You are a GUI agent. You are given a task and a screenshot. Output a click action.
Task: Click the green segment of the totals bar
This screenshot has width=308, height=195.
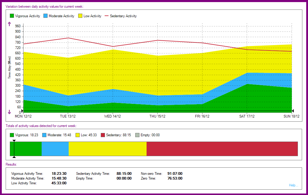[x=25, y=148]
